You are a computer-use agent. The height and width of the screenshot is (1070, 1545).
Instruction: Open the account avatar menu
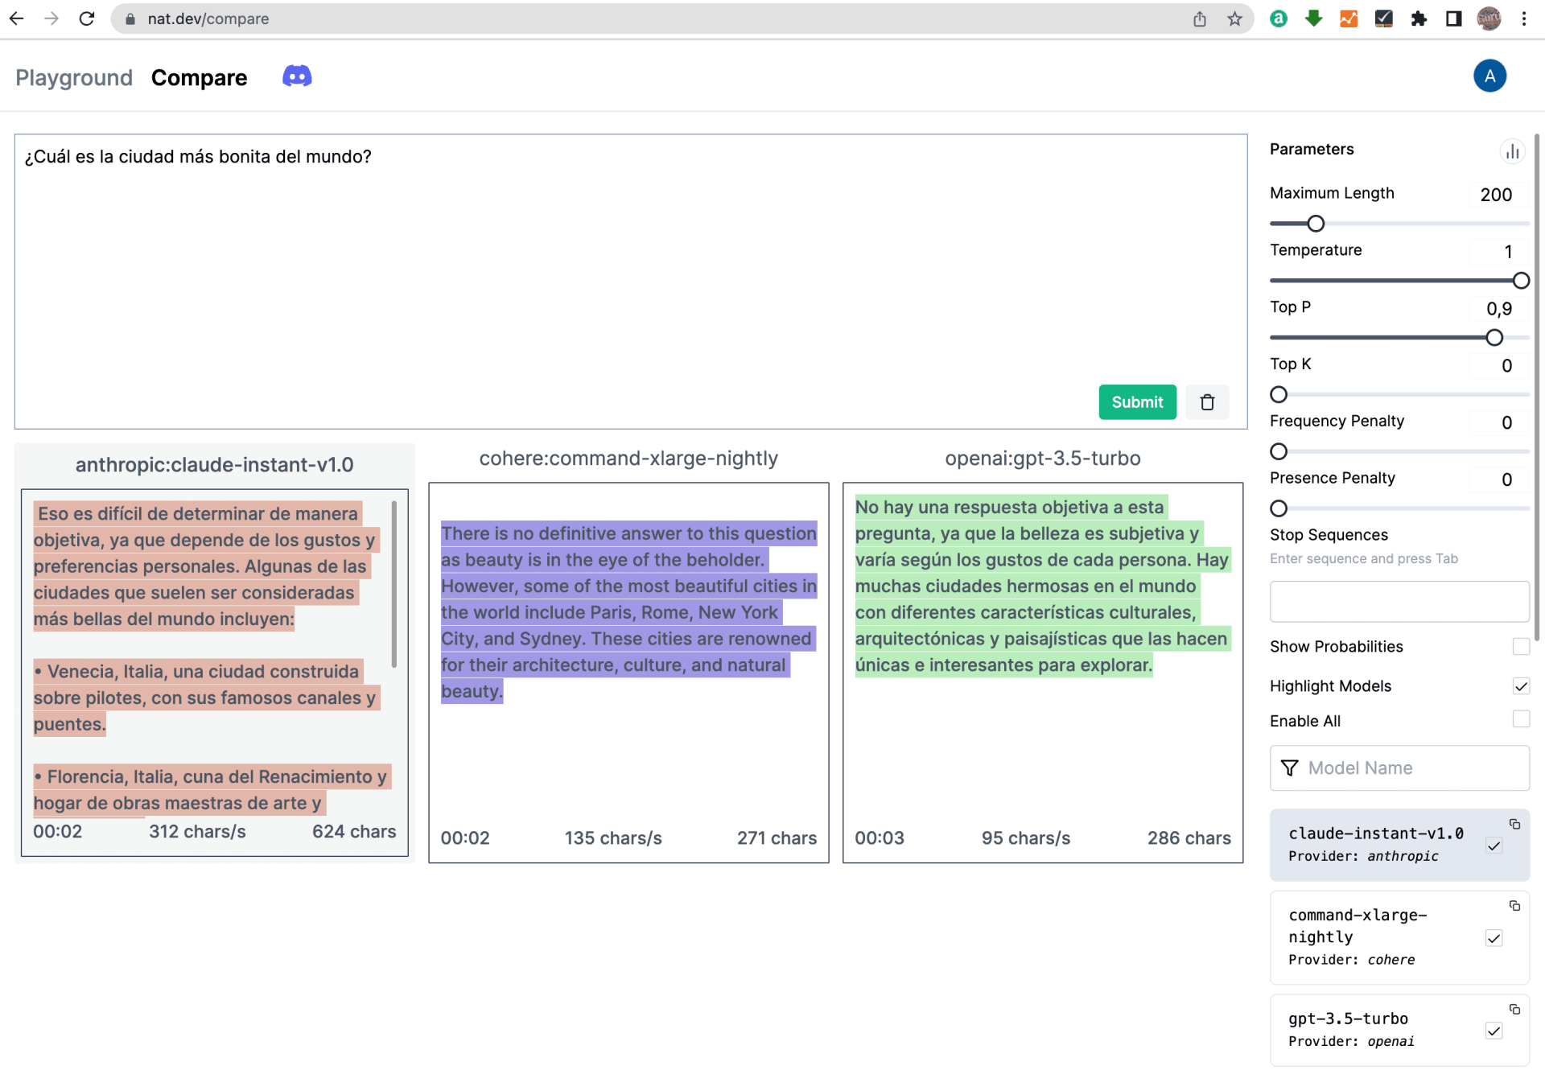coord(1490,75)
